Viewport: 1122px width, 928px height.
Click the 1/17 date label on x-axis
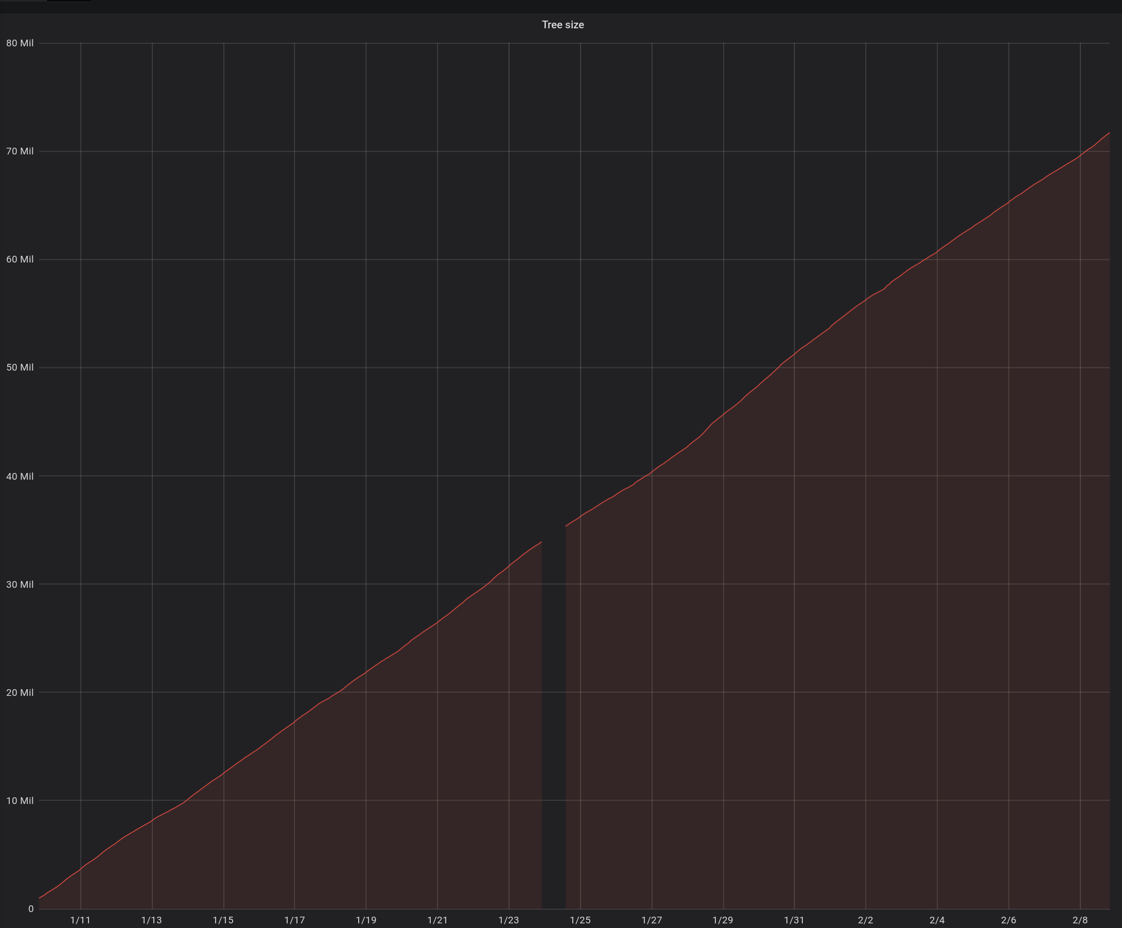(x=294, y=920)
